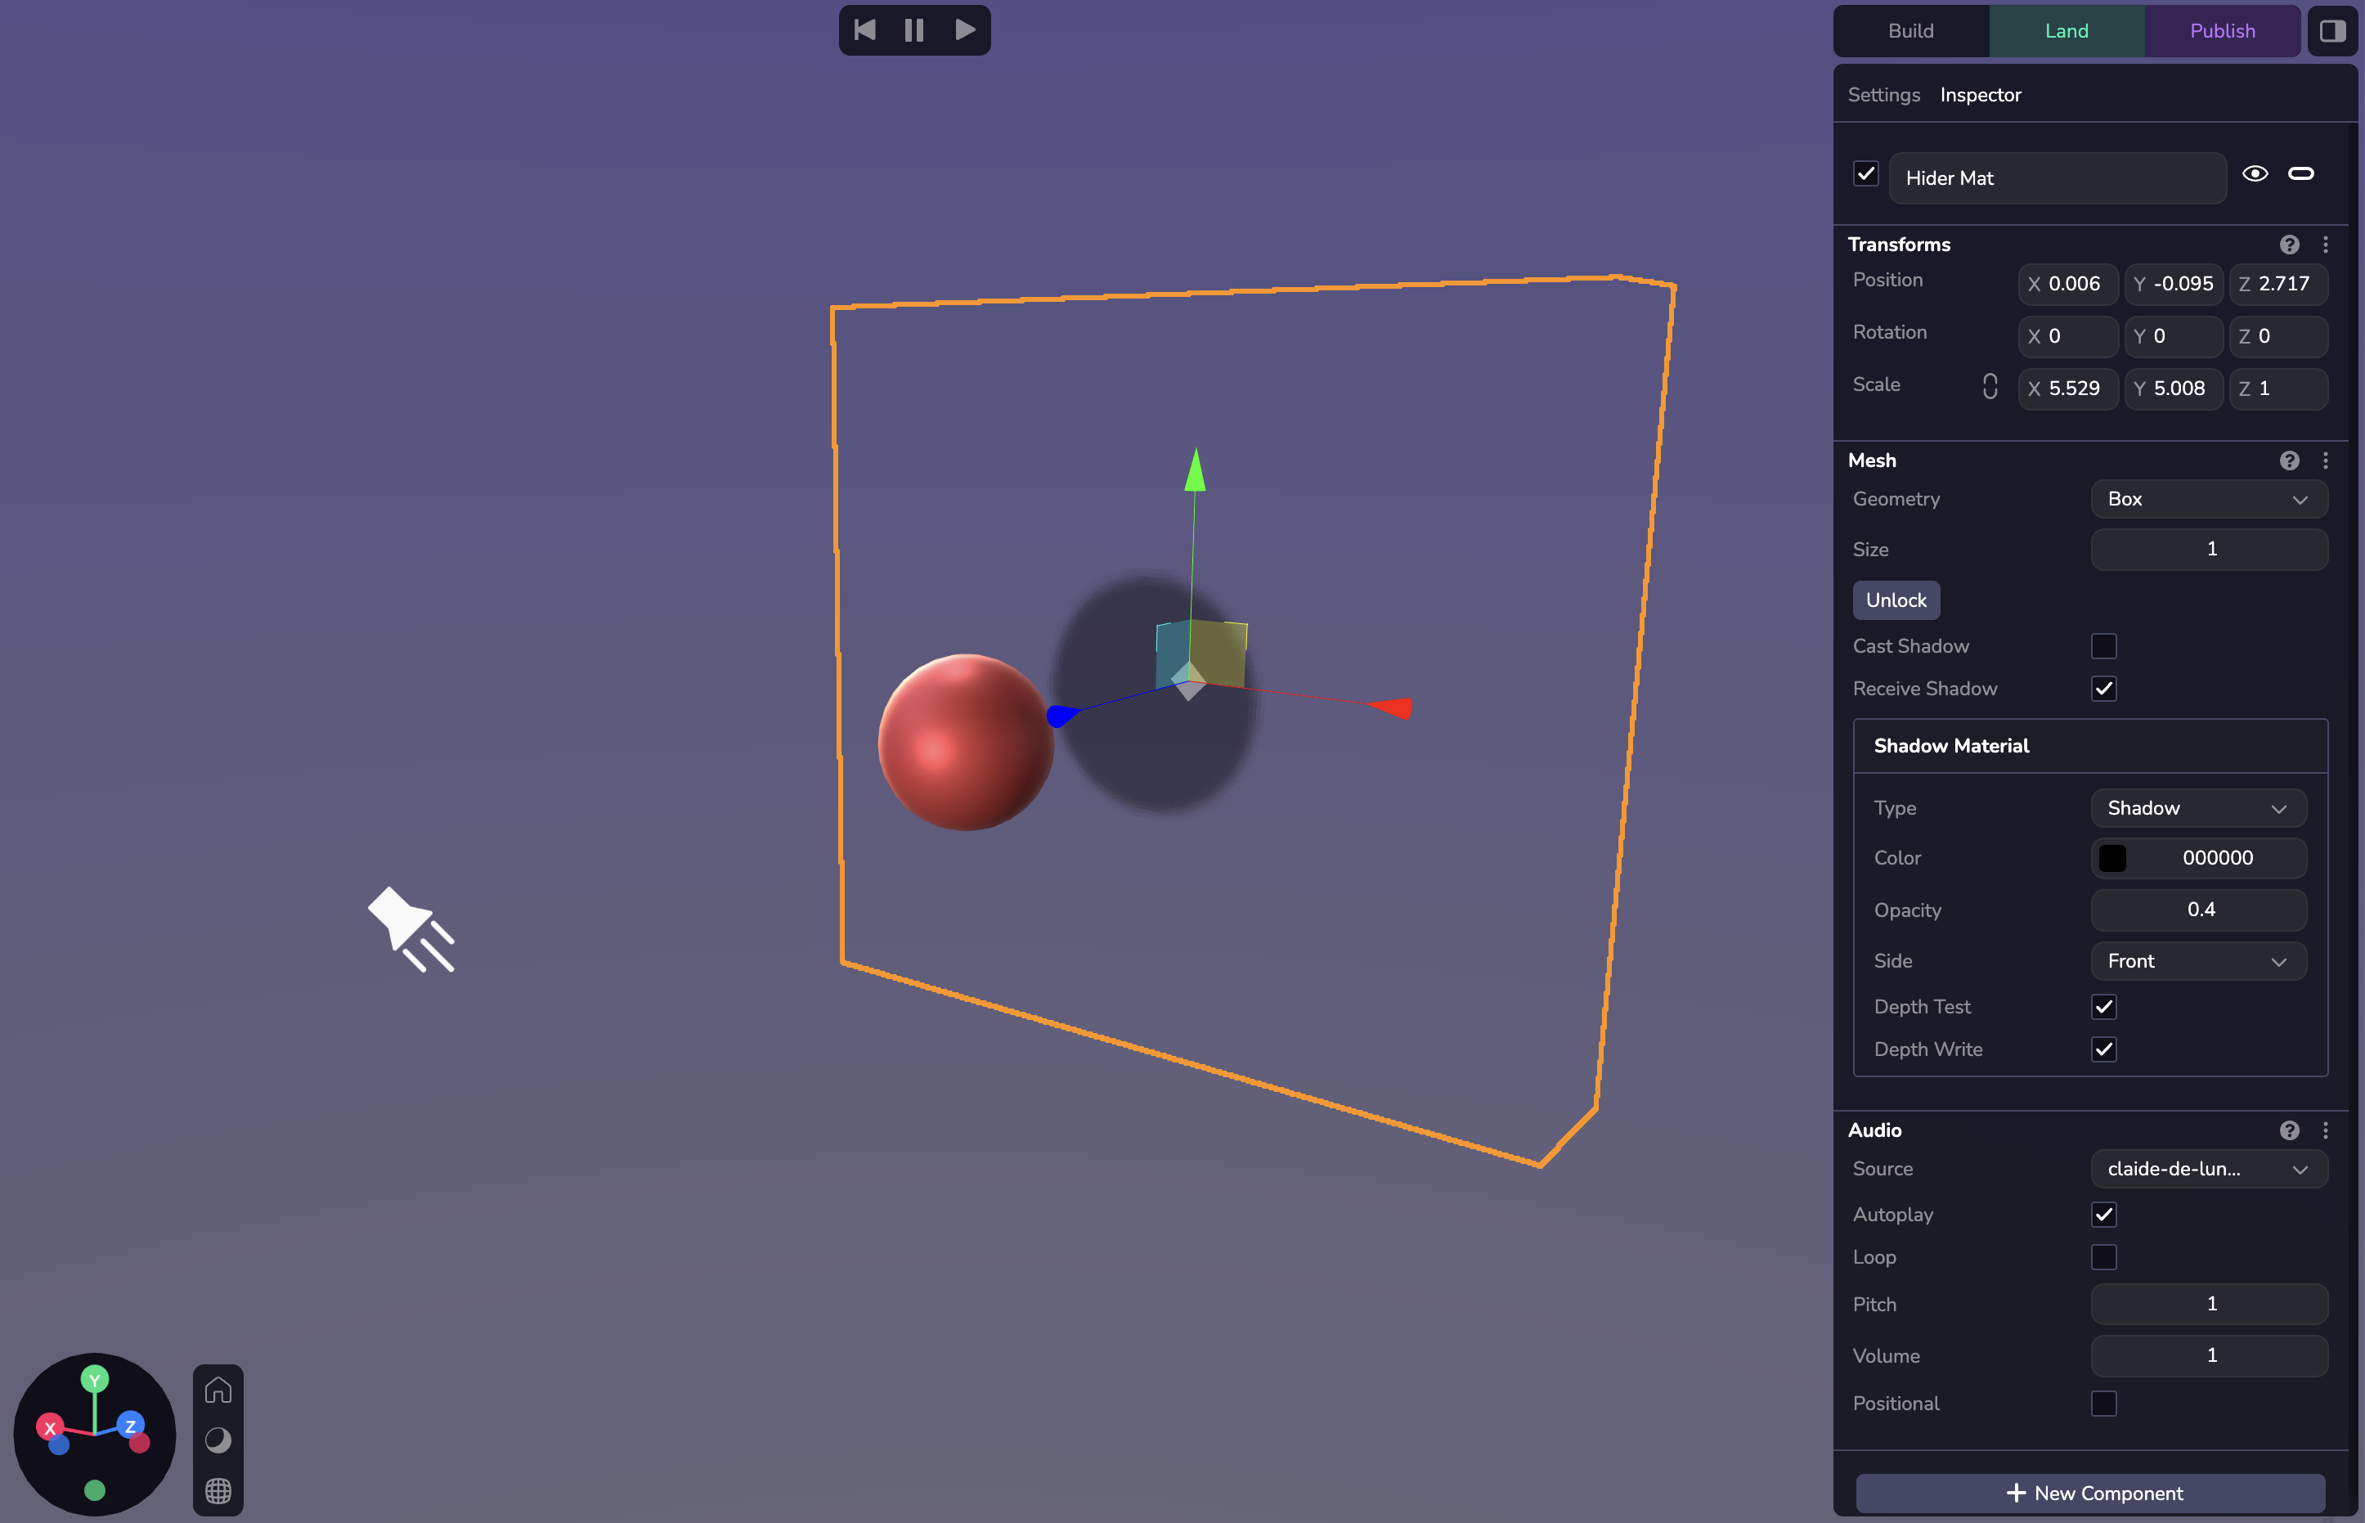Open the Mesh component options menu
This screenshot has width=2365, height=1523.
2326,460
